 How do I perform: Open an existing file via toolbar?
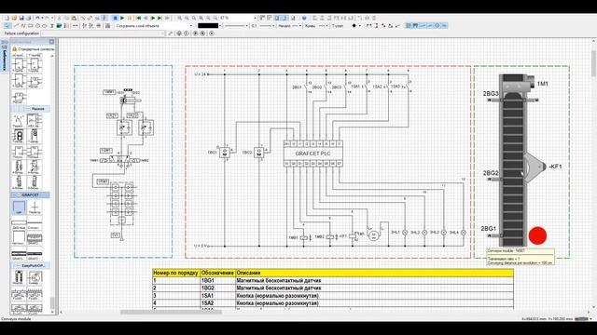14,18
